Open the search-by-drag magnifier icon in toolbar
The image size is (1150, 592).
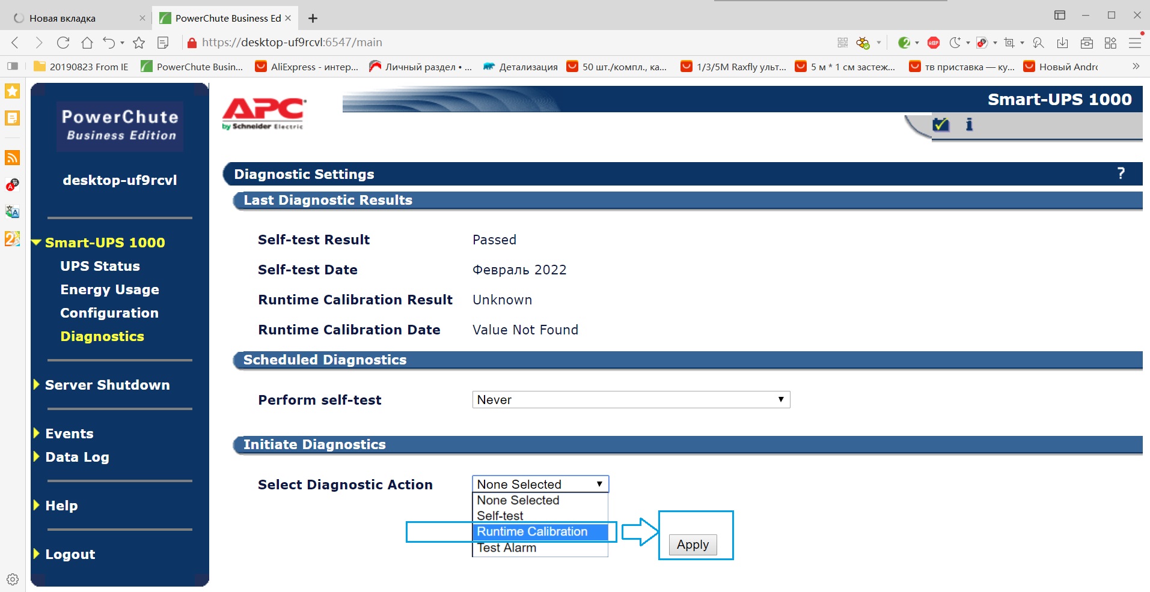pos(1038,43)
